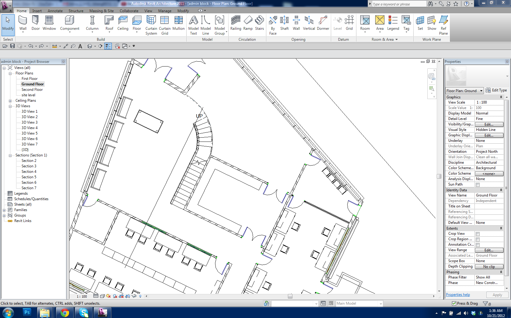Switch to the Manage tab
This screenshot has width=511, height=318.
point(165,11)
